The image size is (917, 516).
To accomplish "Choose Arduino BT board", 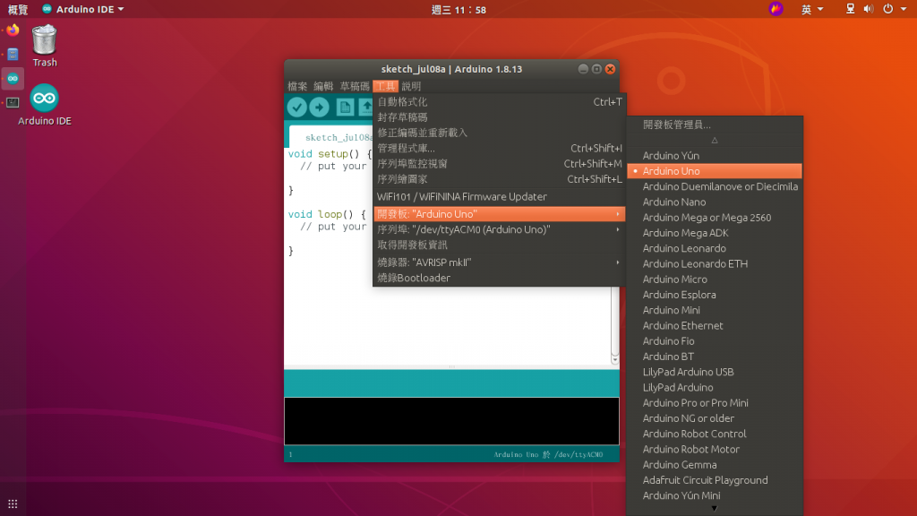I will 714,357.
